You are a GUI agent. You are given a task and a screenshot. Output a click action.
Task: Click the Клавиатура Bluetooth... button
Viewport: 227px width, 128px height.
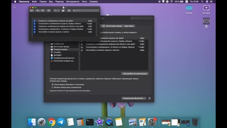point(134,98)
